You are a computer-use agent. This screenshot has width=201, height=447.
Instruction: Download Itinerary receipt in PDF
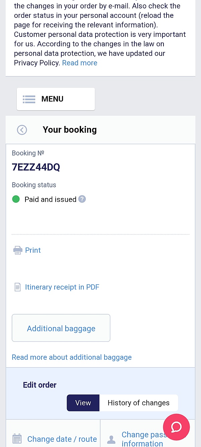62,287
